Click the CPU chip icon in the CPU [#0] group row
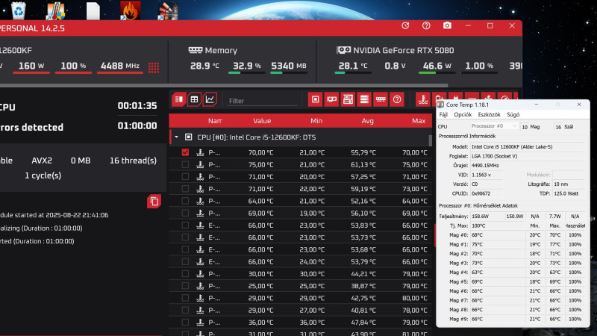The image size is (597, 336). point(188,137)
